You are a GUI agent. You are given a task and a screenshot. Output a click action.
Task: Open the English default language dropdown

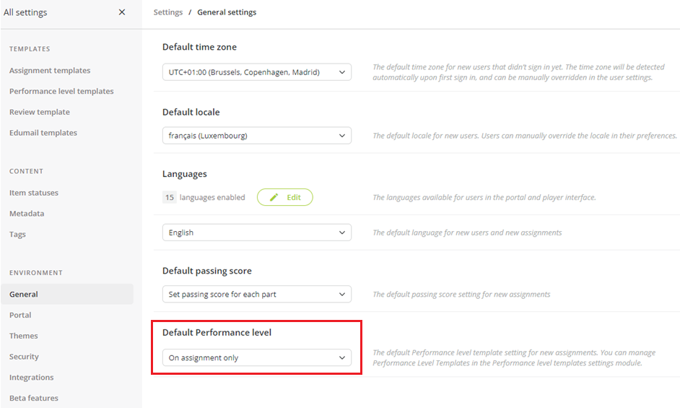257,233
